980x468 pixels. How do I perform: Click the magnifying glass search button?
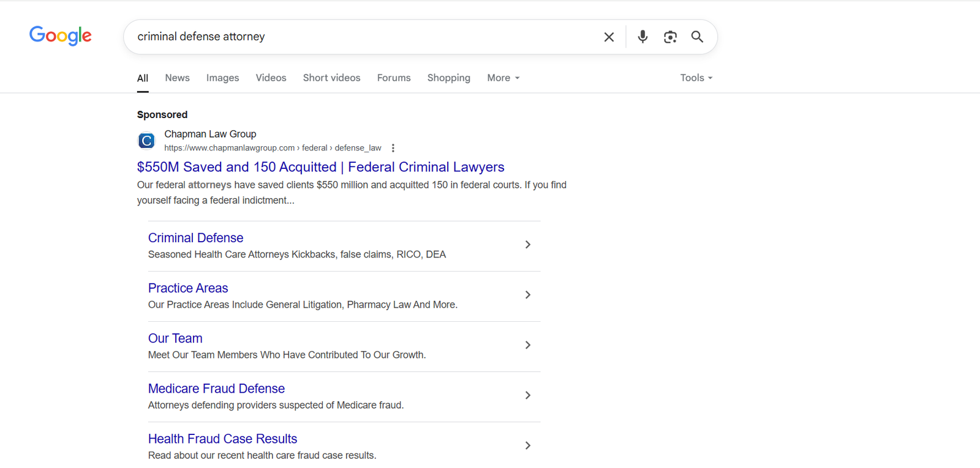point(697,37)
